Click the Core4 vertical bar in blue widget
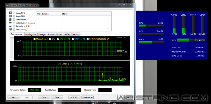The height and width of the screenshot is (104, 211). [203, 25]
